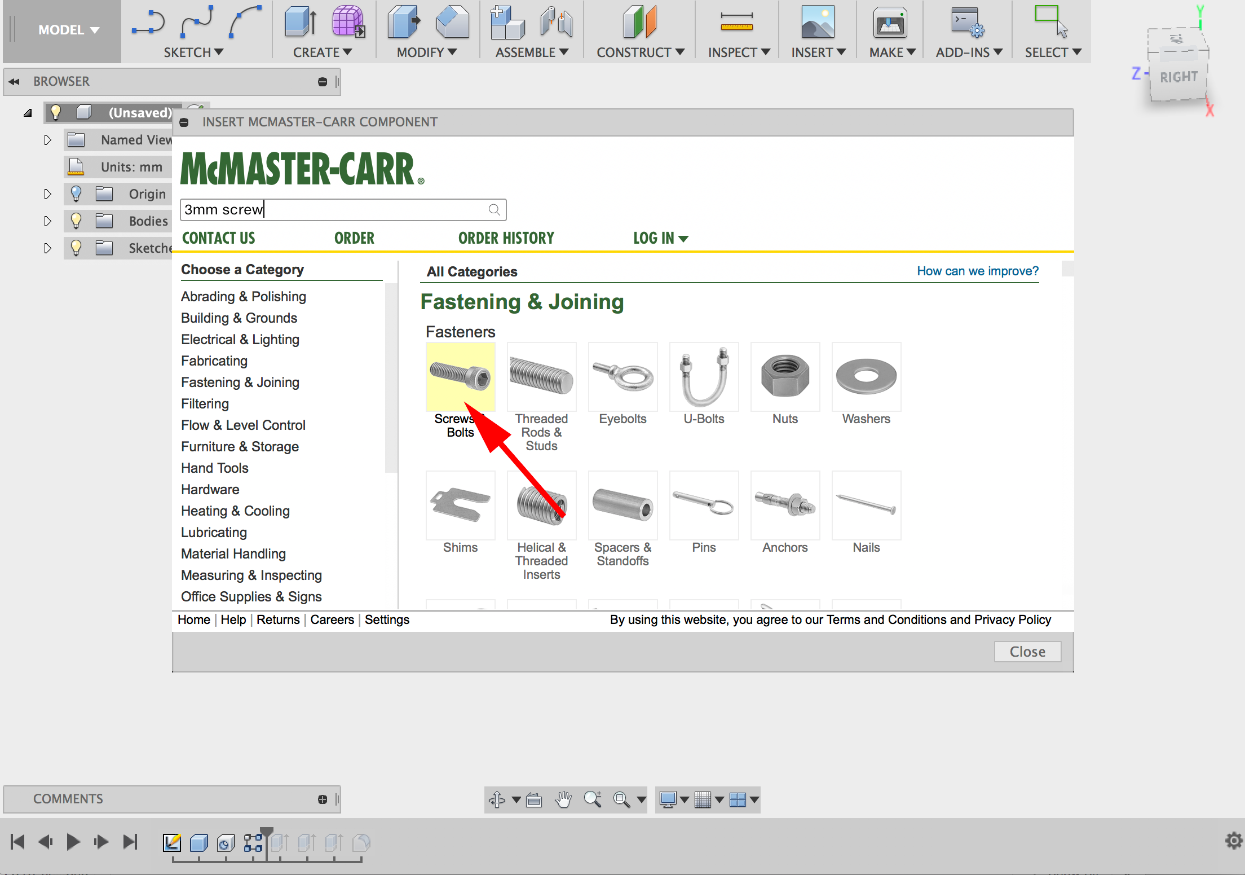Click the category list scrollbar

pos(391,378)
